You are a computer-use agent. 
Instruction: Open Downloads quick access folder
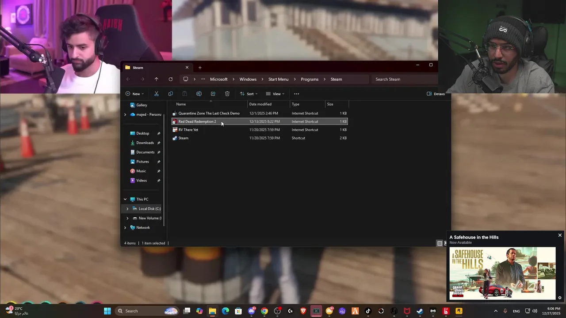click(145, 143)
